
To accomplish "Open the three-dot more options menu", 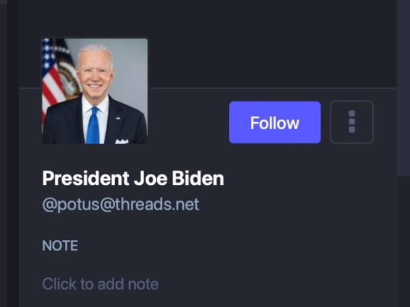I will coord(352,122).
